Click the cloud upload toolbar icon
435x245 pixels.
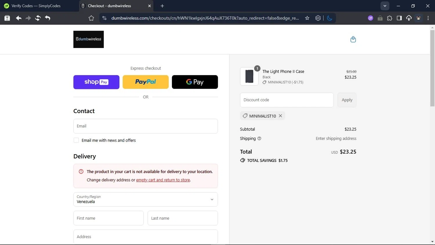click(409, 18)
